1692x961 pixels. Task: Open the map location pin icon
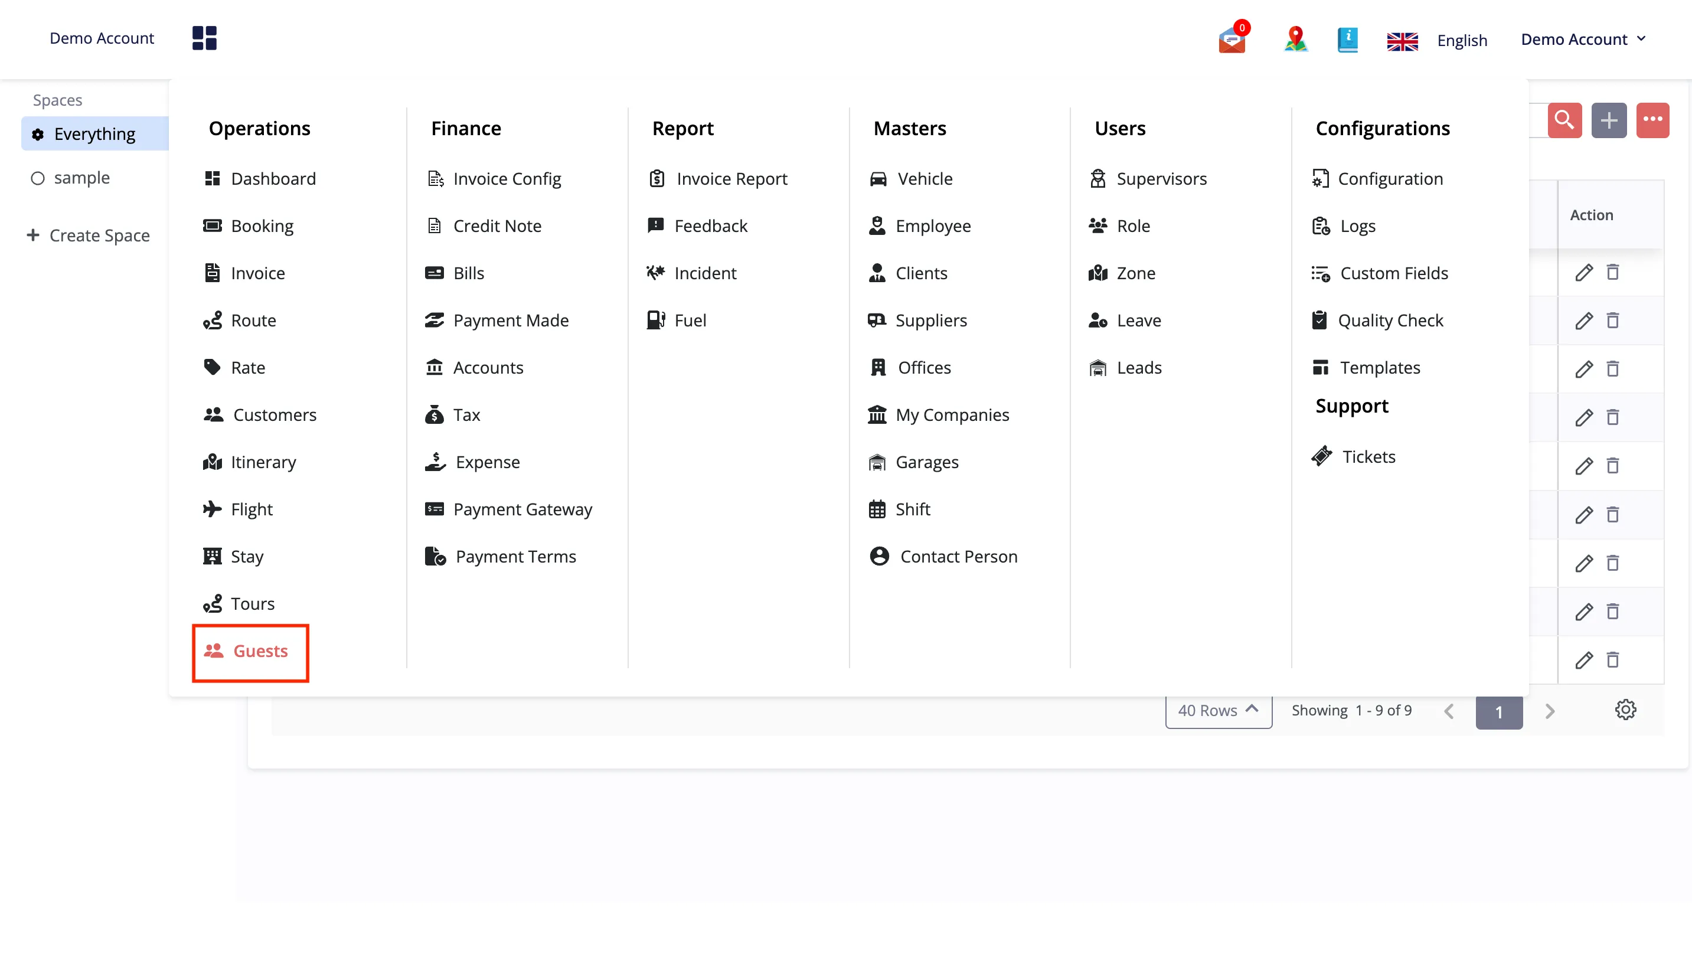(1295, 39)
